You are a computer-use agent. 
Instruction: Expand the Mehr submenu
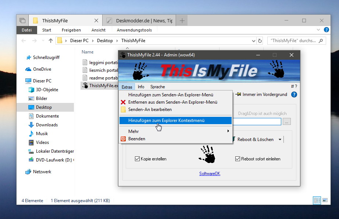pyautogui.click(x=175, y=131)
